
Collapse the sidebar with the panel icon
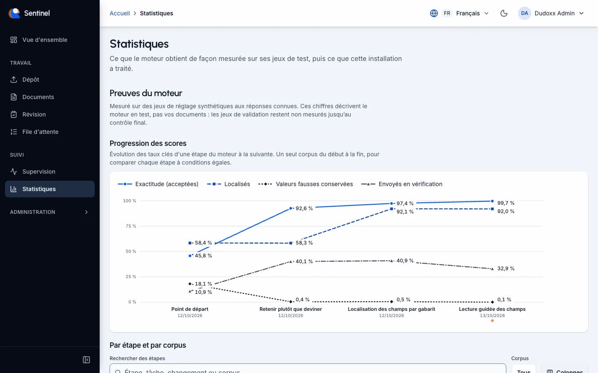(x=86, y=360)
